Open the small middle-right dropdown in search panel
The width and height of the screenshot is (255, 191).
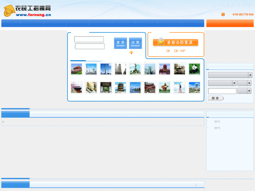coord(244,83)
